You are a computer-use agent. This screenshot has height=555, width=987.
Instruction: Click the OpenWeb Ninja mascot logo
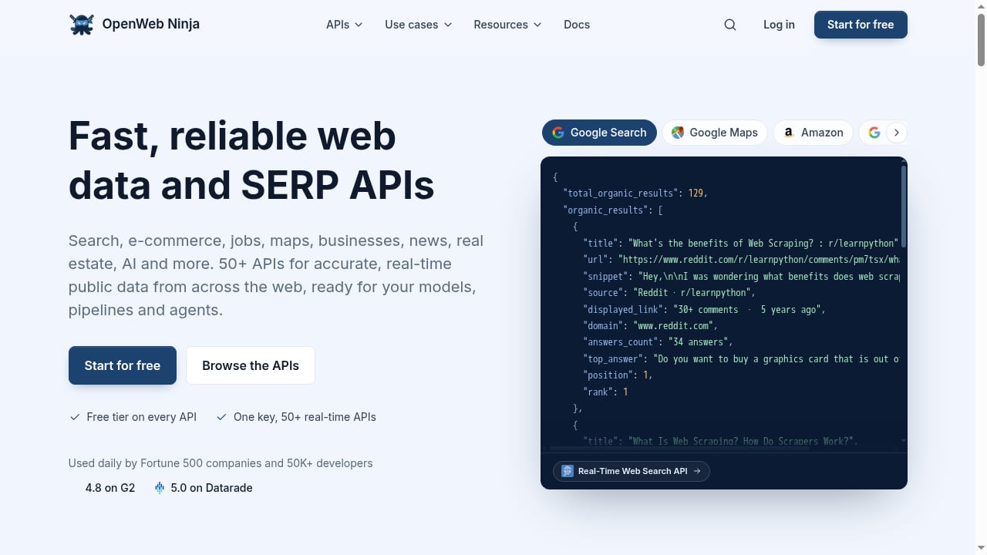(81, 25)
